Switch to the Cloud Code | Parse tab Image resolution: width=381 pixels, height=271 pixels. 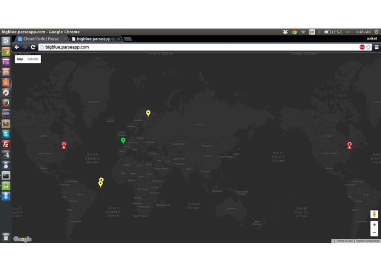coord(41,39)
